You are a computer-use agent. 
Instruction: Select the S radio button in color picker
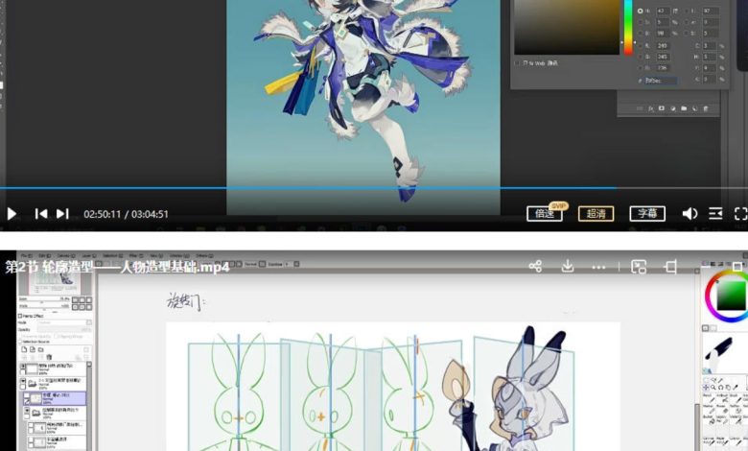pyautogui.click(x=641, y=22)
